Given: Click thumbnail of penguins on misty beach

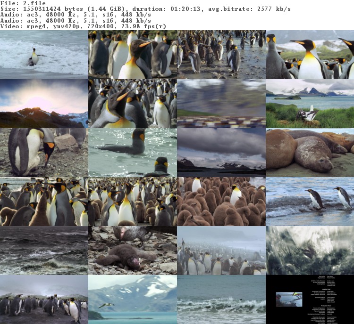Looking at the screenshot, I should (x=221, y=251).
